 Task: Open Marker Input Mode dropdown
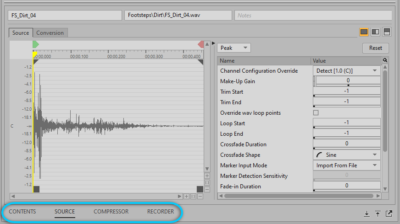(346, 165)
